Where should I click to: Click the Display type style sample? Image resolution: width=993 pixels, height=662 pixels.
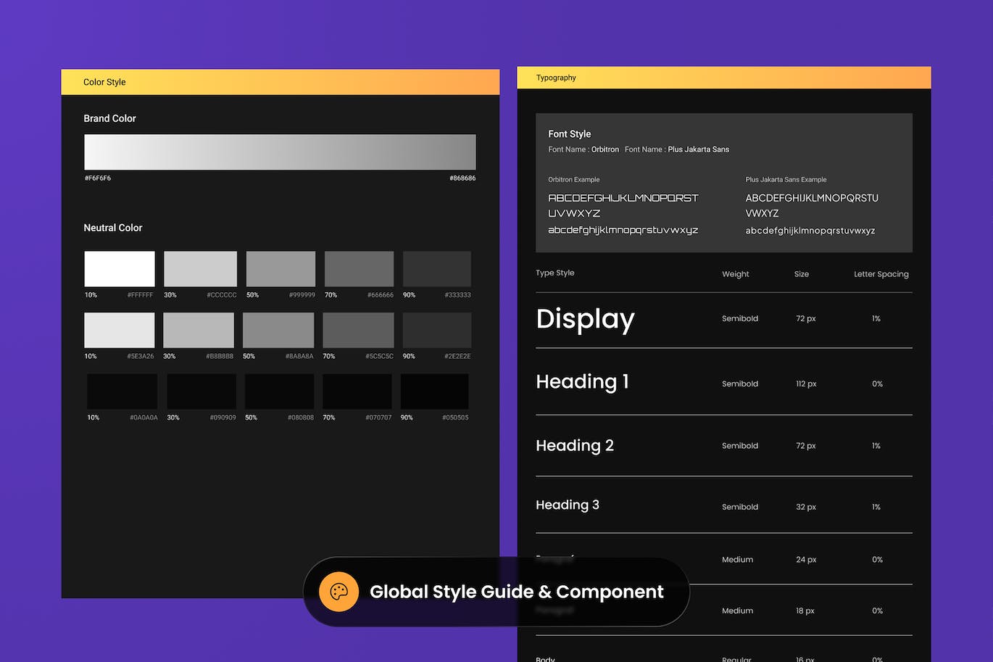coord(585,319)
